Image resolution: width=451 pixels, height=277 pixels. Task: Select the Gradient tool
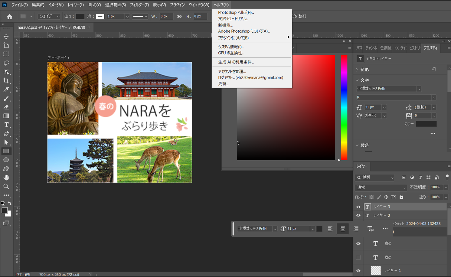point(6,116)
